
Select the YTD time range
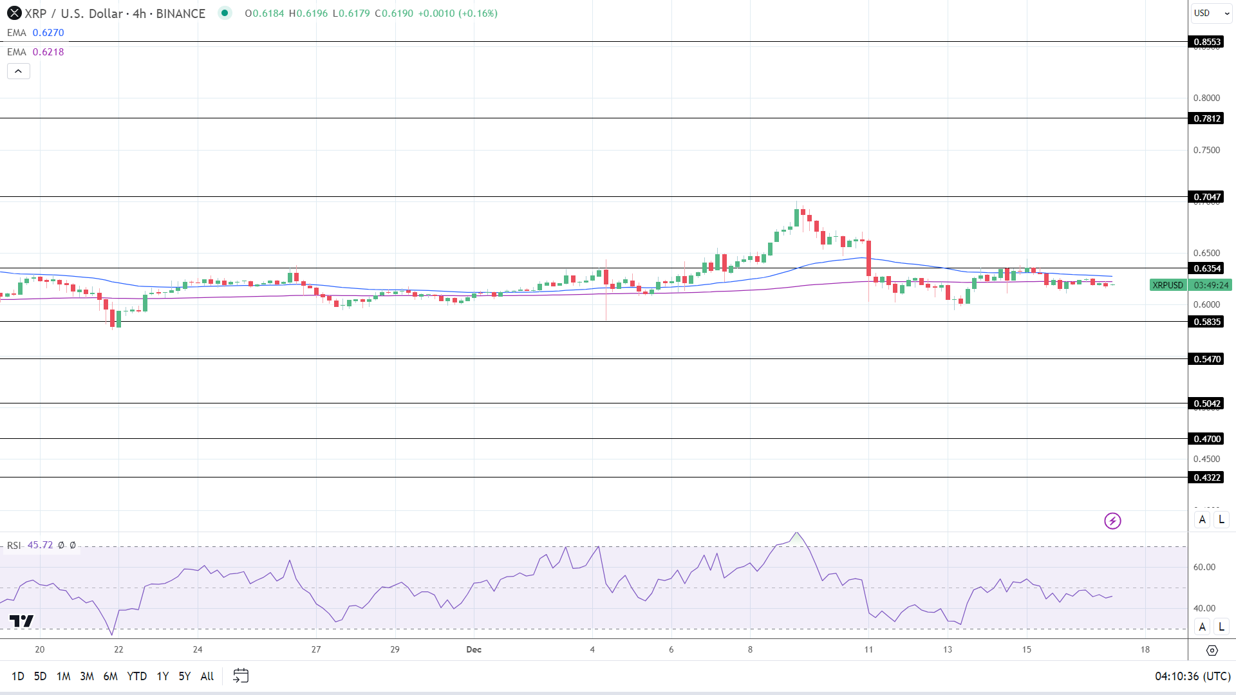(136, 676)
